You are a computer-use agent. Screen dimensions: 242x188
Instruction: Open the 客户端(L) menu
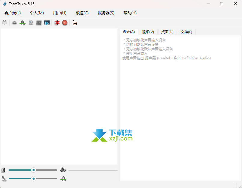pos(13,13)
